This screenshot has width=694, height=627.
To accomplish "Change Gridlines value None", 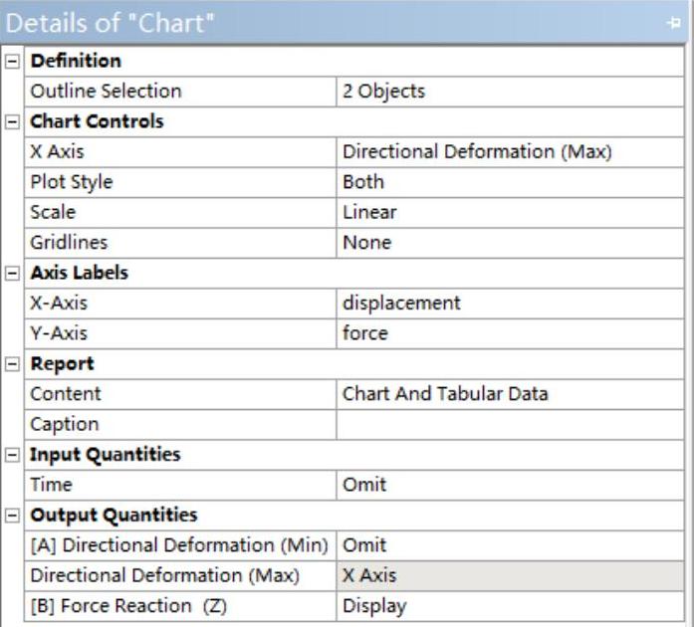I will (x=512, y=243).
